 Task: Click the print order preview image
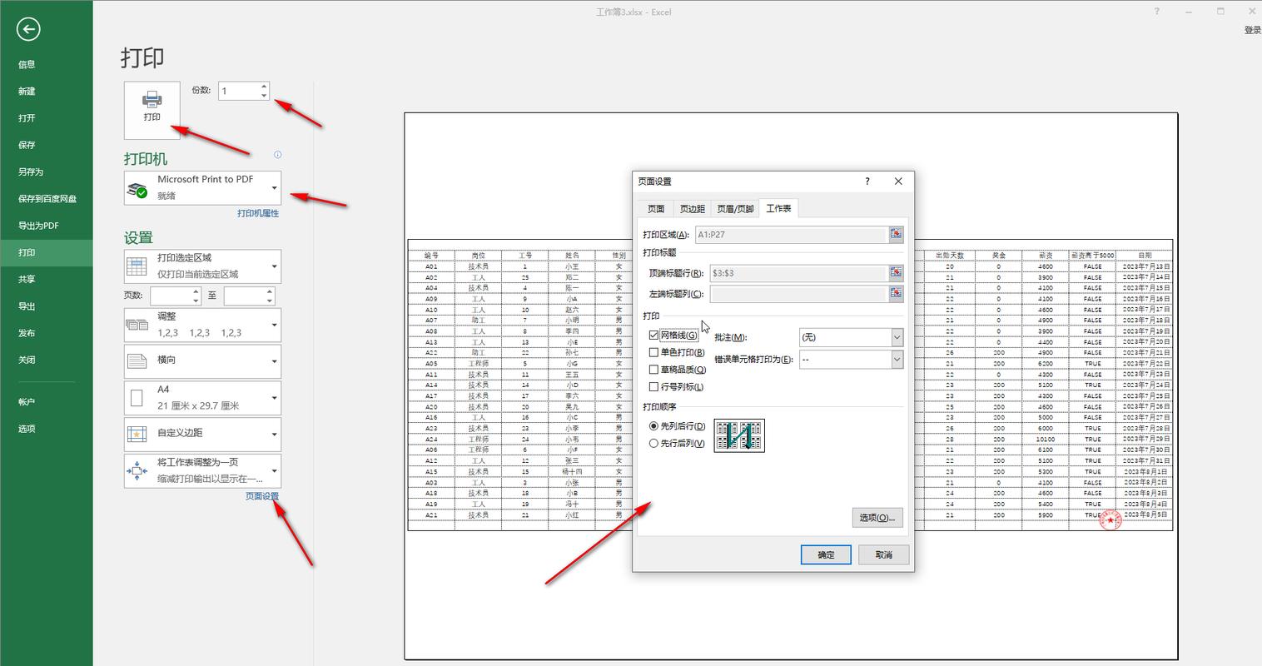[739, 435]
